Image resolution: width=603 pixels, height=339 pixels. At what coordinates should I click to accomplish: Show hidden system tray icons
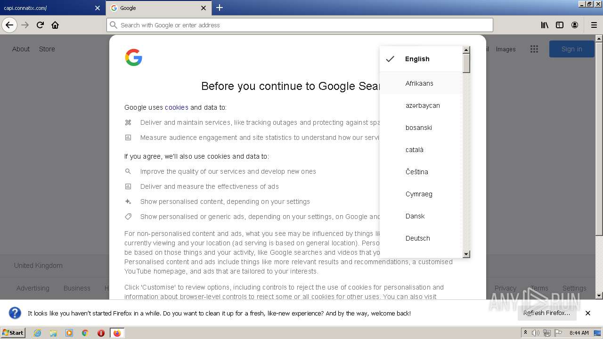click(x=525, y=333)
